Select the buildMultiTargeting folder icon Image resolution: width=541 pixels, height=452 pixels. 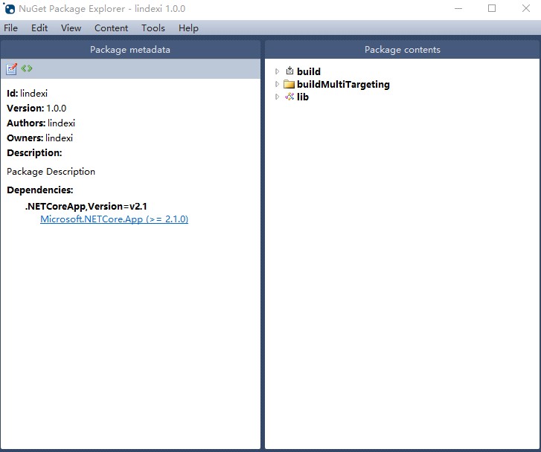click(x=289, y=84)
